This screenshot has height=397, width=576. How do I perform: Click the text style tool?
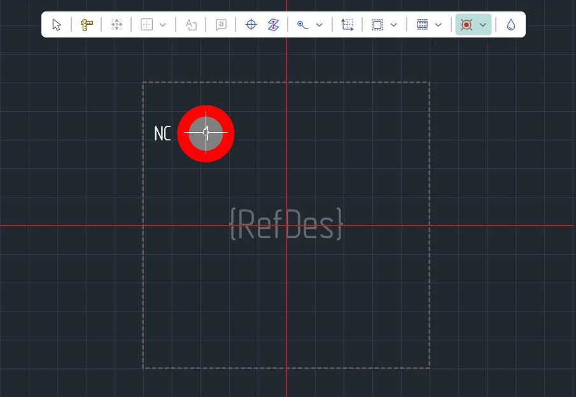click(191, 25)
